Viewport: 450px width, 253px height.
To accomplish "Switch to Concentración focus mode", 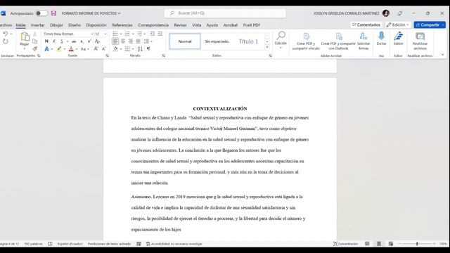I will point(345,244).
